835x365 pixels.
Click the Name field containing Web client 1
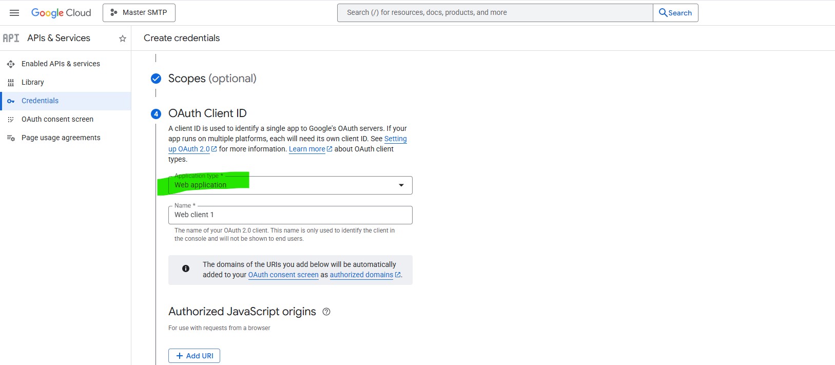click(290, 215)
